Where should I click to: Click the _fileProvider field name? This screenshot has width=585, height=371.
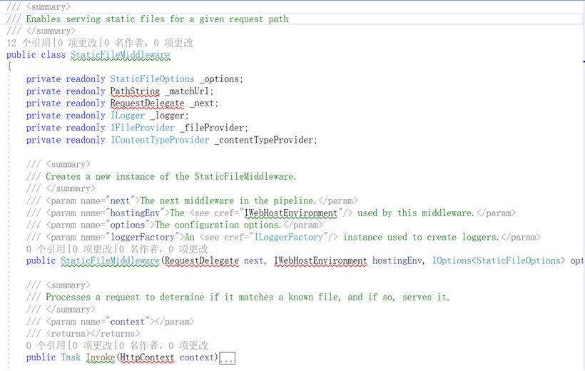[212, 128]
